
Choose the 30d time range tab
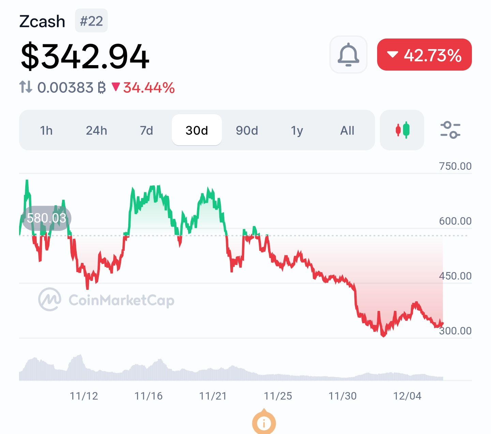(x=197, y=130)
